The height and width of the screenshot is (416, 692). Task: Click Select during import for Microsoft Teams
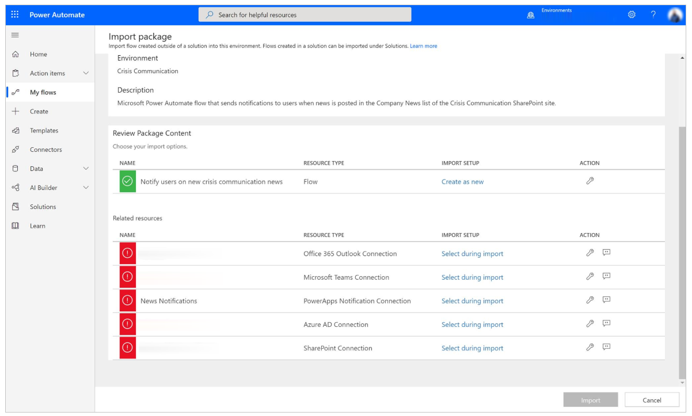(472, 277)
